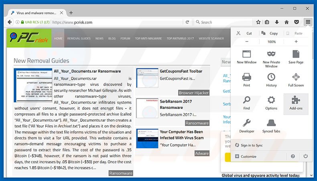Open a New Window
The image size is (317, 181).
tap(247, 57)
